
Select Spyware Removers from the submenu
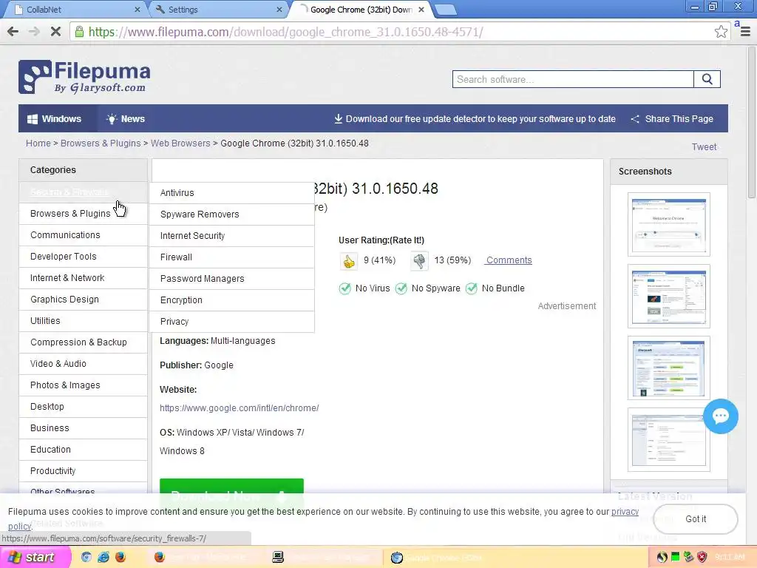click(231, 214)
